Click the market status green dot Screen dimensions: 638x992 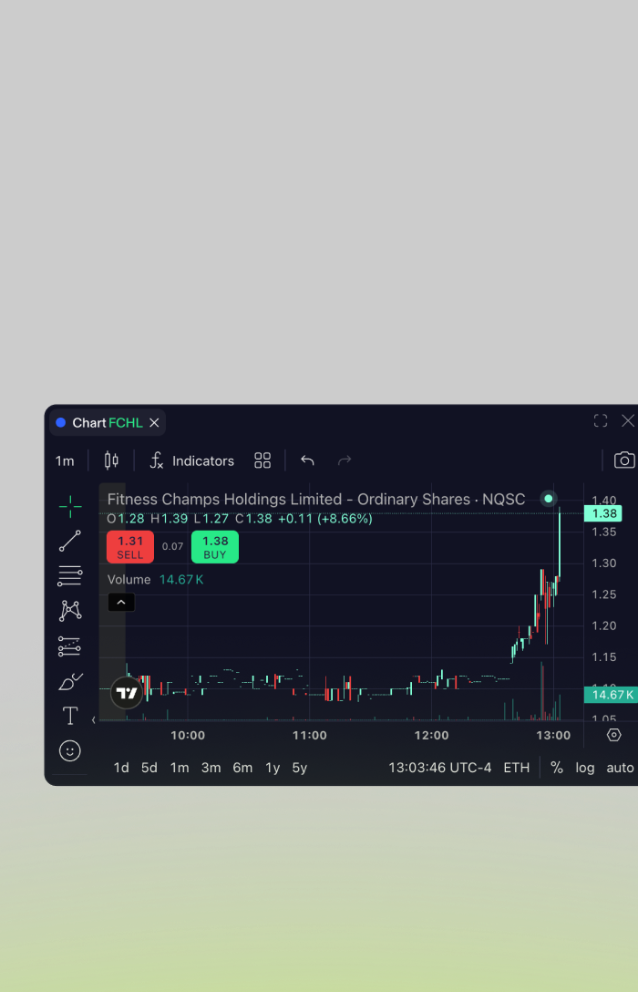click(x=548, y=499)
